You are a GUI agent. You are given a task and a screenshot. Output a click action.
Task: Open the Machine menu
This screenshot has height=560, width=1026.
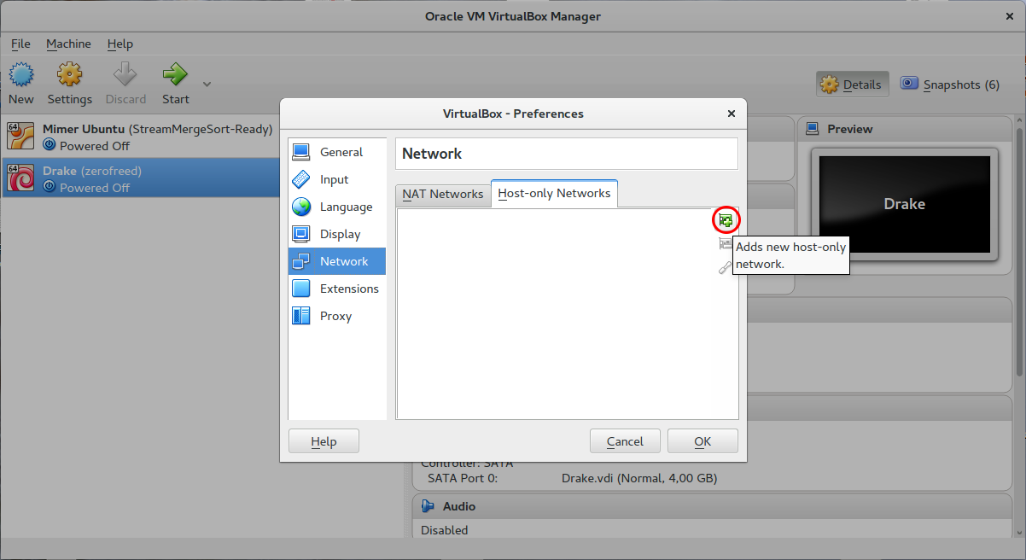68,44
